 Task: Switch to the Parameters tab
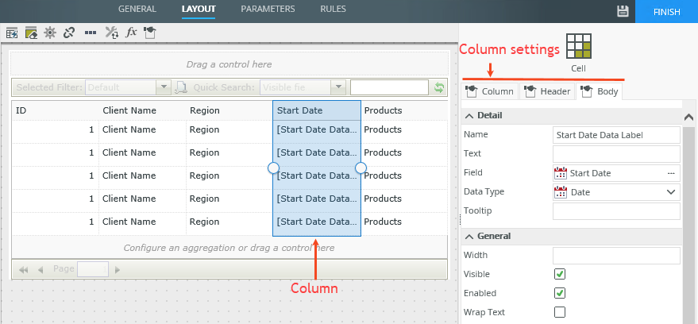[268, 9]
